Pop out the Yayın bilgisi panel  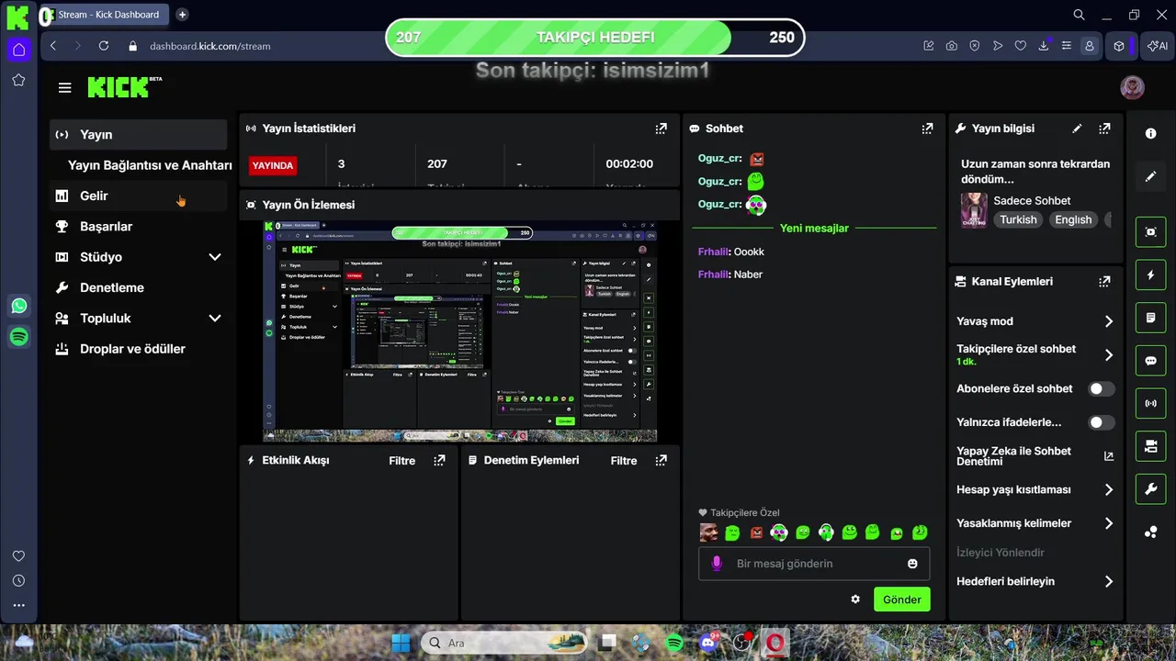tap(1104, 129)
